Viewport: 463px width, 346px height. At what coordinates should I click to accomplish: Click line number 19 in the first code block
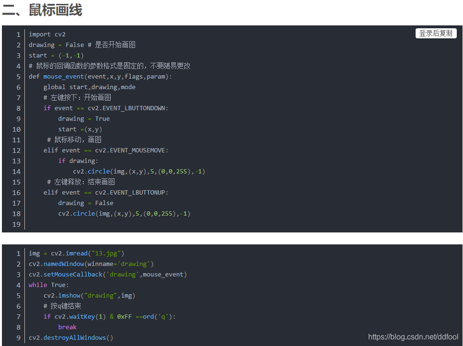point(17,224)
